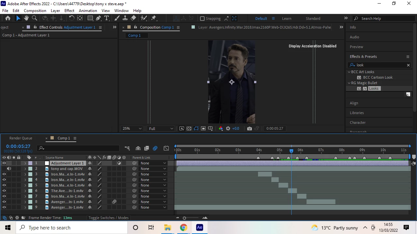Select the Type tool

(107, 18)
